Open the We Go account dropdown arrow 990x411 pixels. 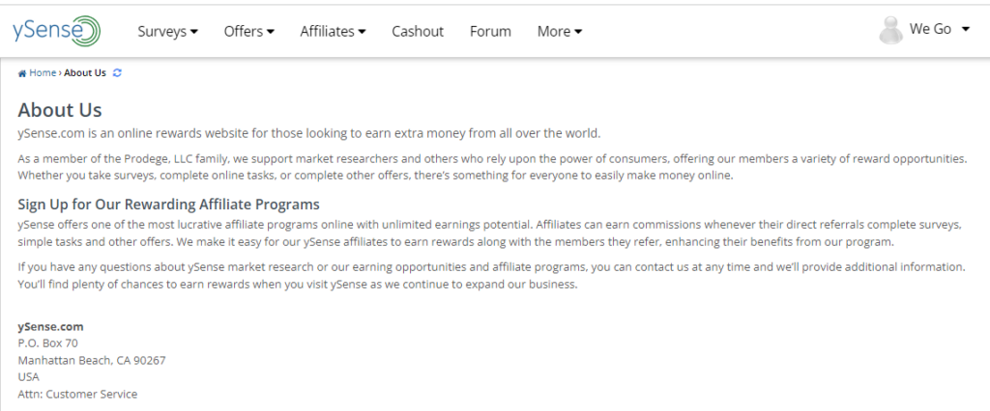[x=965, y=30]
